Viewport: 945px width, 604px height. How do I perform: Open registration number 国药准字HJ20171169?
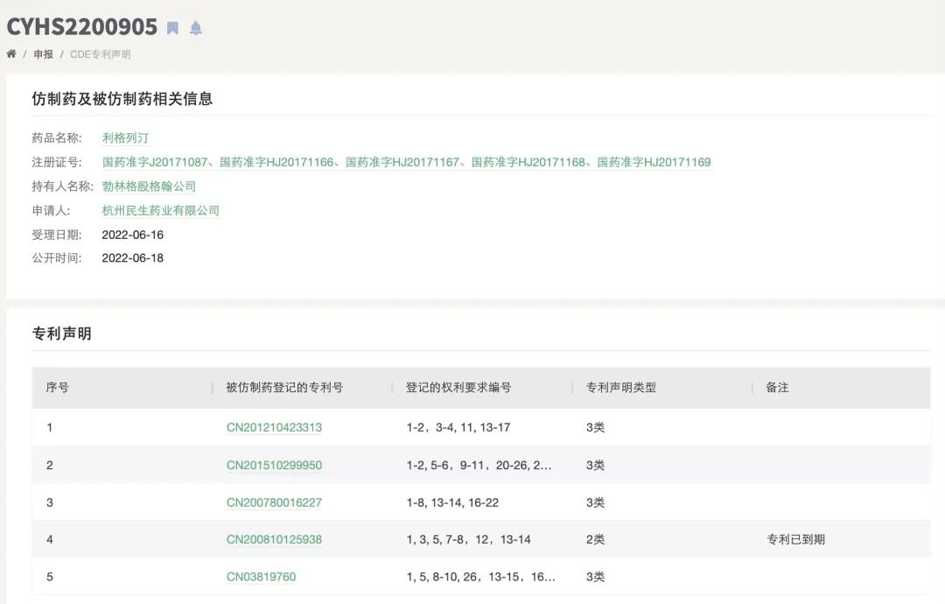click(x=654, y=163)
